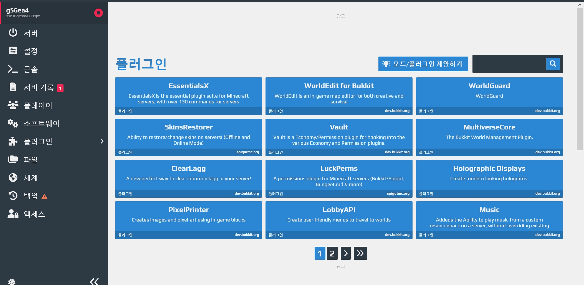Jump to last page double arrow

(x=360, y=253)
